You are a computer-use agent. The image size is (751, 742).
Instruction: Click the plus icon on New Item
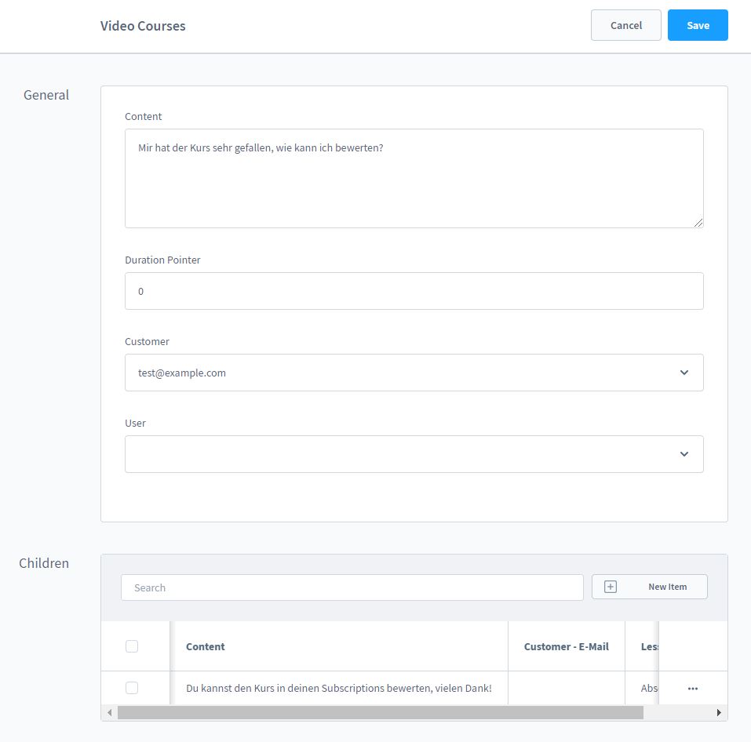coord(611,587)
